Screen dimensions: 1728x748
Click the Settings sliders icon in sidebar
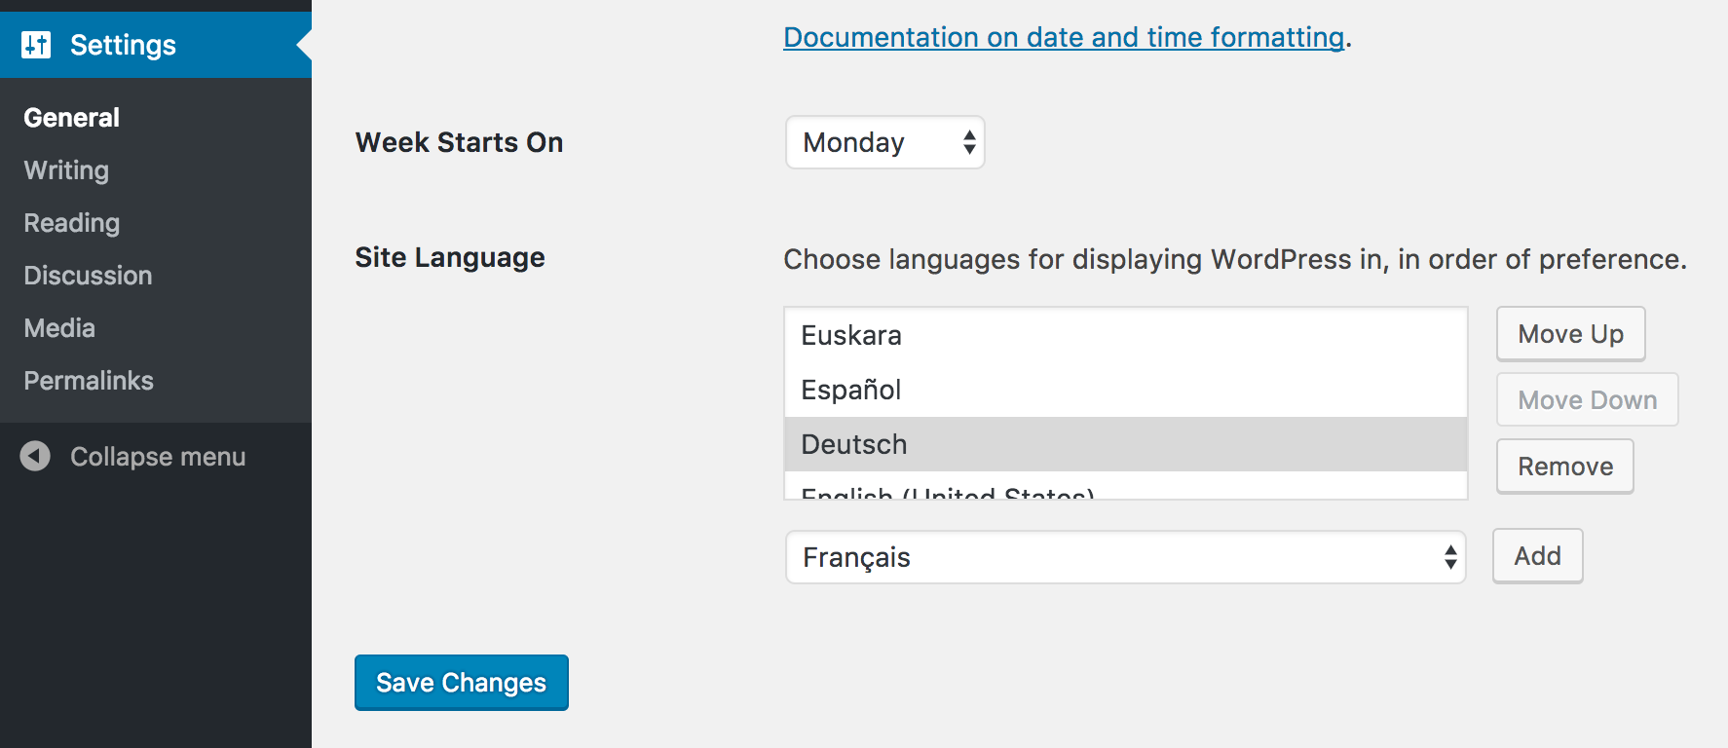click(x=36, y=45)
